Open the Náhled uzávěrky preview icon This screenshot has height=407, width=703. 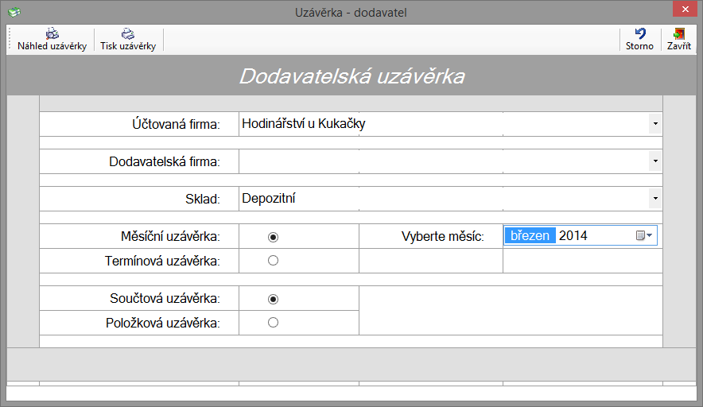(52, 33)
